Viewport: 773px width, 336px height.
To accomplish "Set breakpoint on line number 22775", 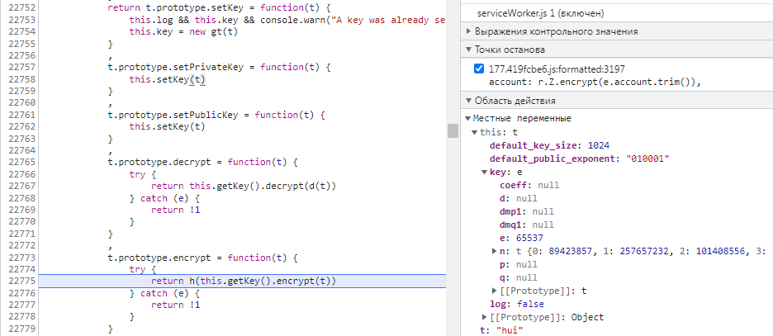I will tap(18, 282).
